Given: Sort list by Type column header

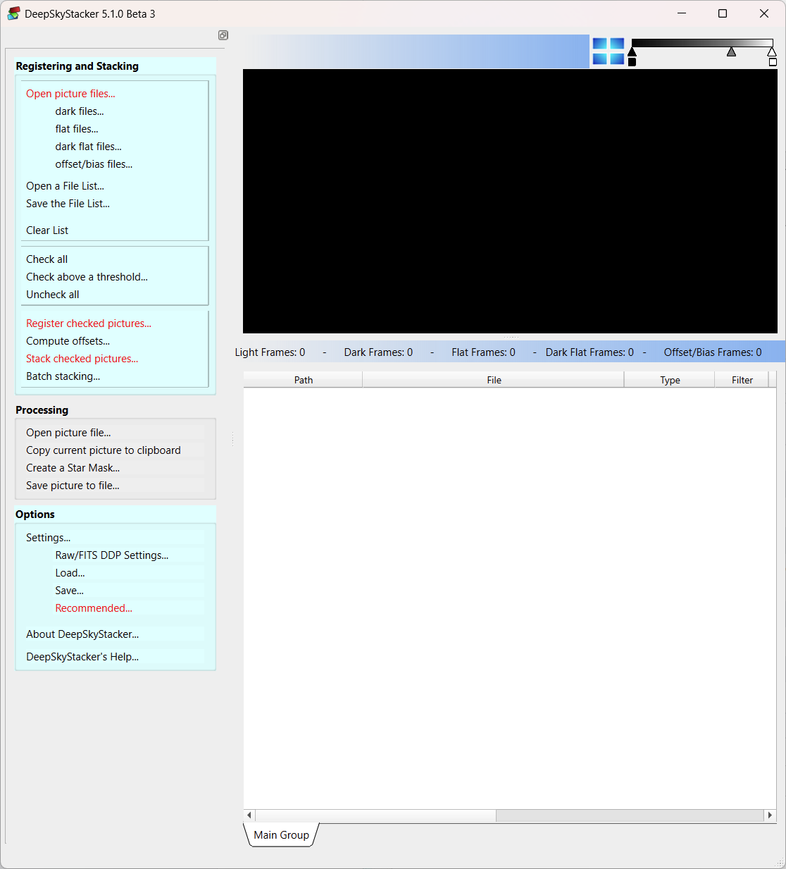Looking at the screenshot, I should (x=670, y=380).
